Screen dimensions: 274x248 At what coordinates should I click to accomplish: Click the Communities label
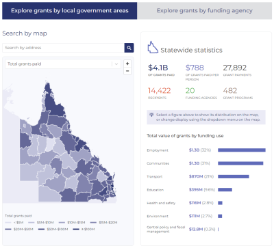click(158, 163)
